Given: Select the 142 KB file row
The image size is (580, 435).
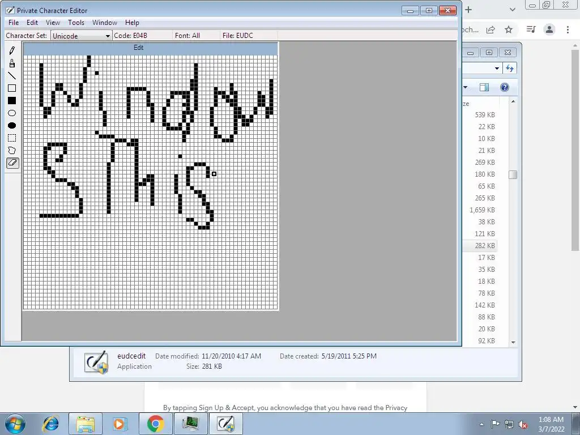Looking at the screenshot, I should tap(479, 305).
